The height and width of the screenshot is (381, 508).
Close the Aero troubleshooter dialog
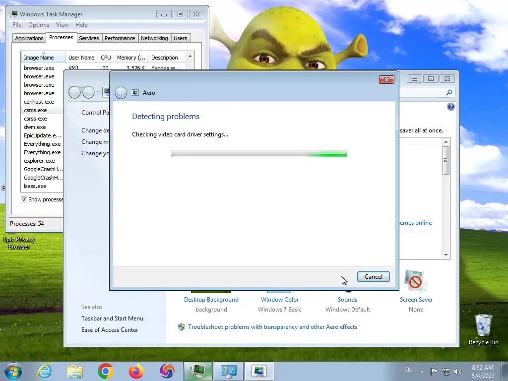point(386,80)
